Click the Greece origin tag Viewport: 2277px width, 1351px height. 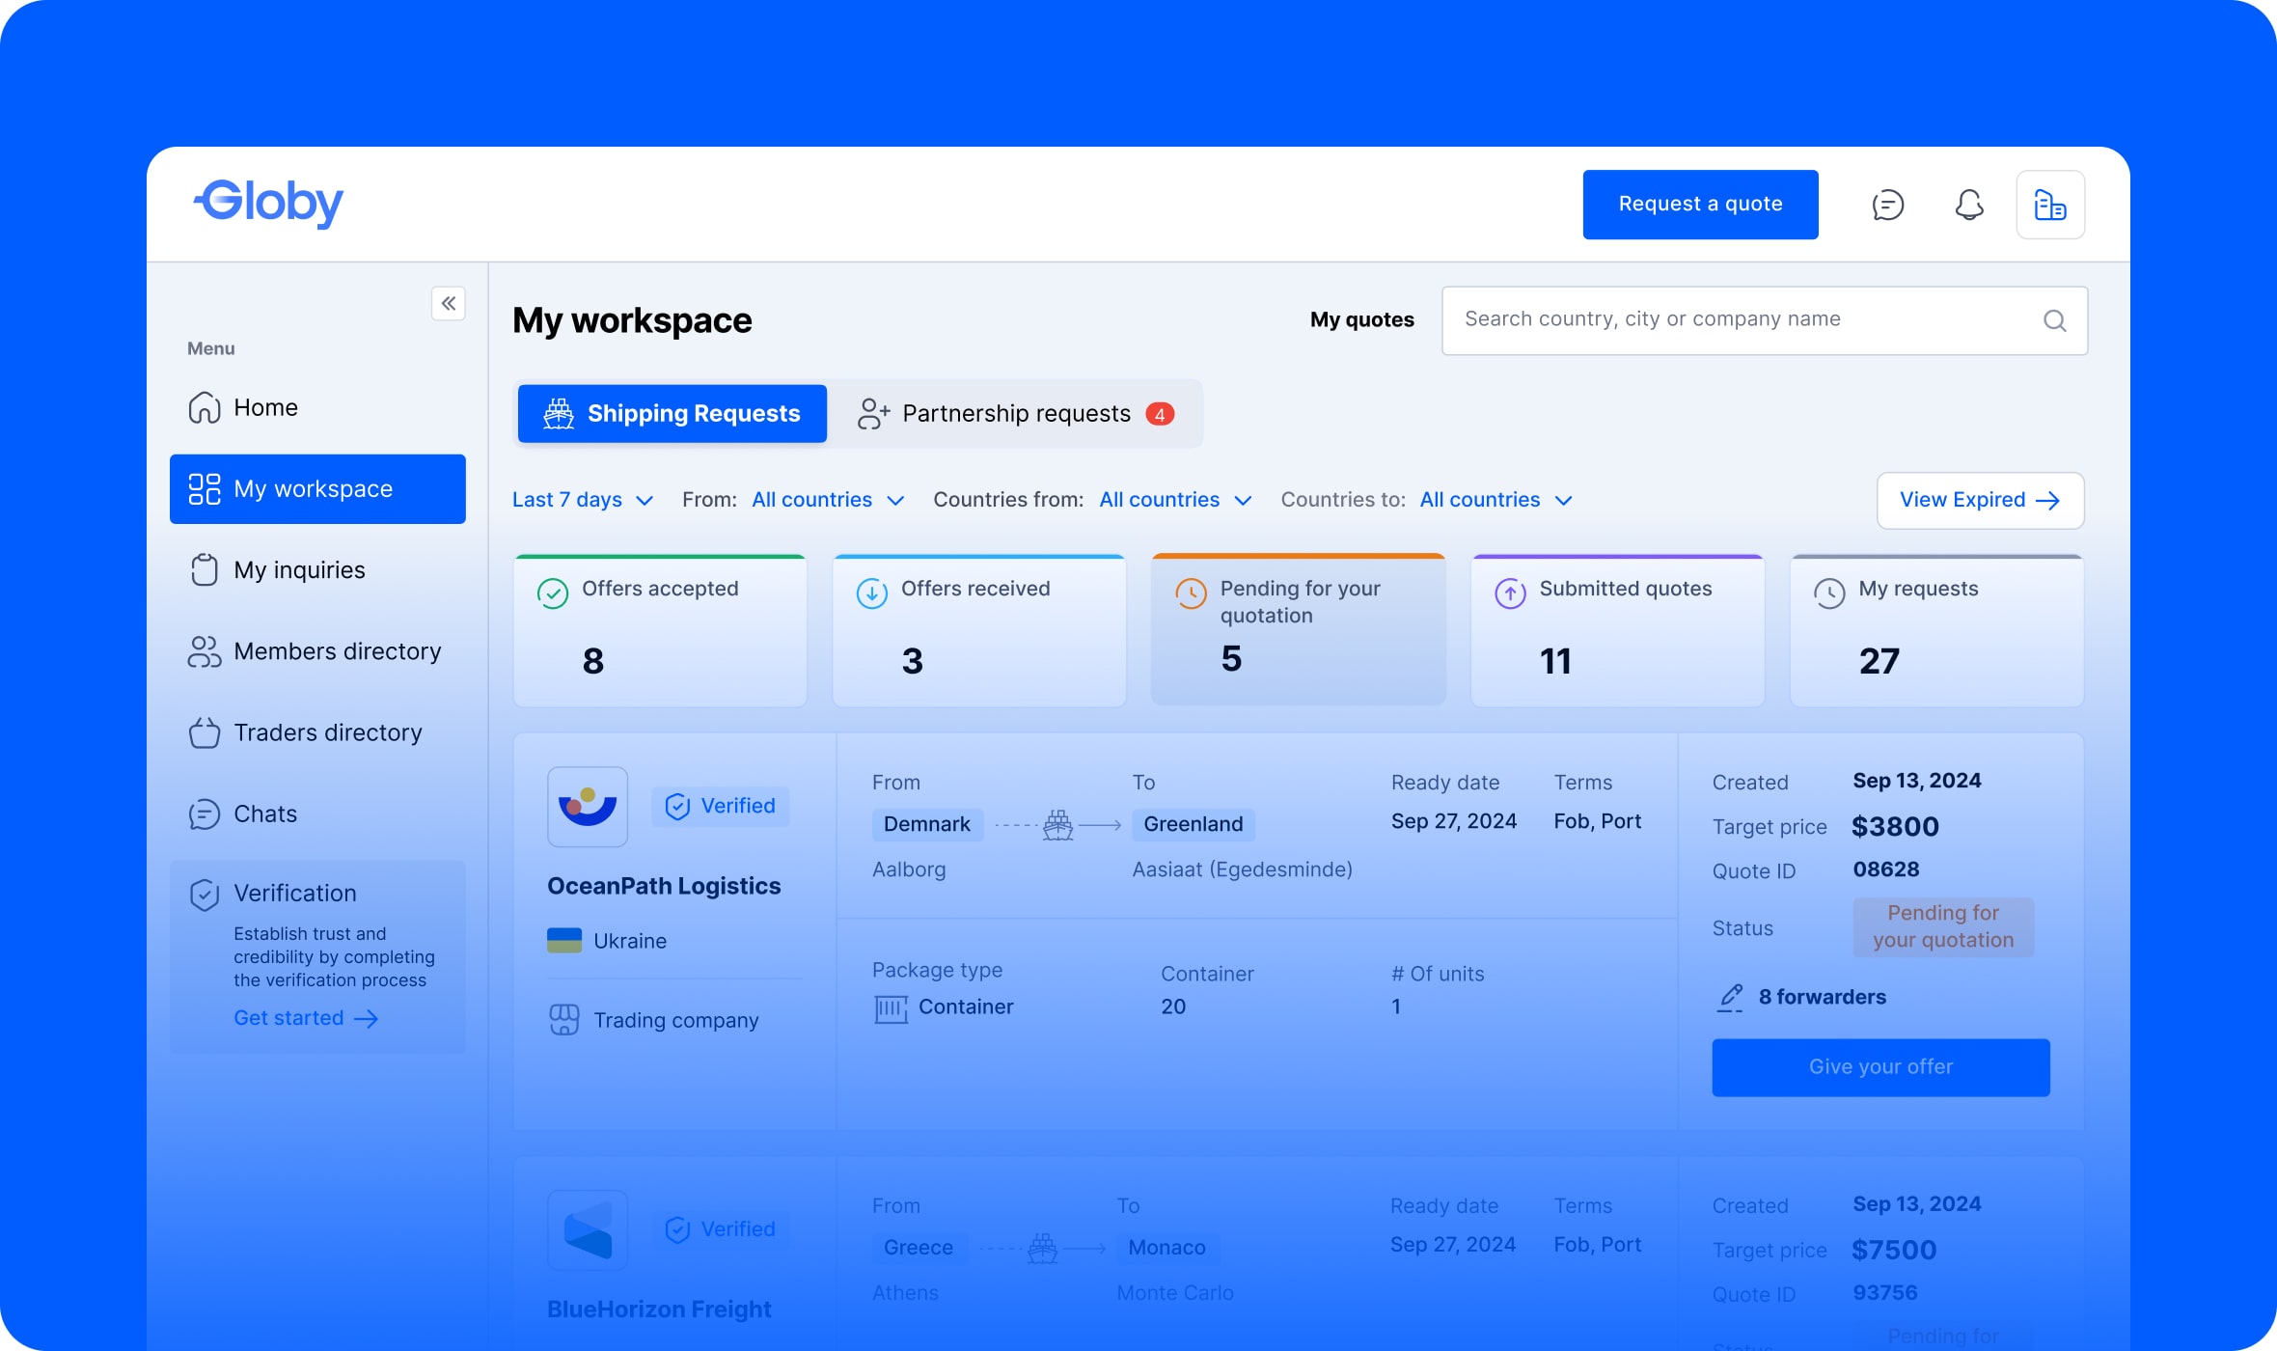[x=919, y=1248]
